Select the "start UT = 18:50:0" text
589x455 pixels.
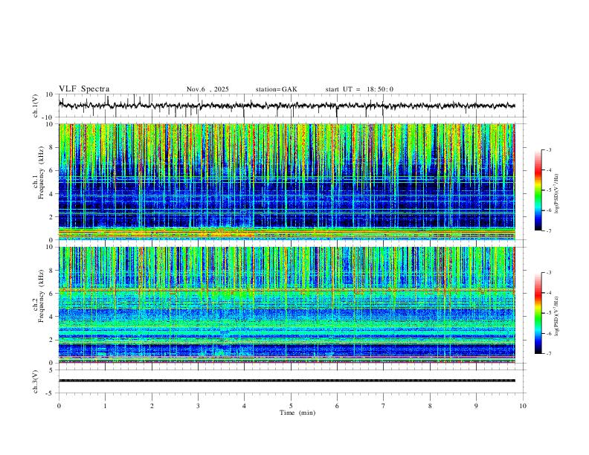coord(359,89)
